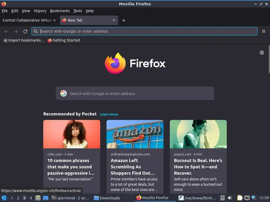Click 'Per our last conversation' excerpt
Screen dimensions: 270x202
(x=70, y=179)
